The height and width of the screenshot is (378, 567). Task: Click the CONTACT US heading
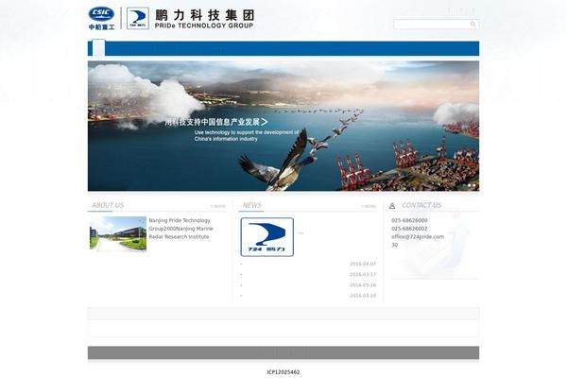421,205
